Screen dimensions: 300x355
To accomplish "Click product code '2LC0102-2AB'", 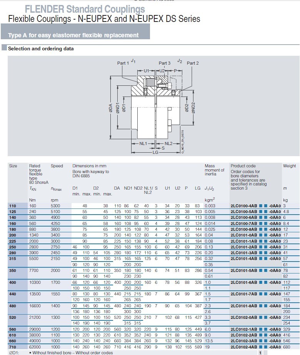I will click(x=244, y=335).
